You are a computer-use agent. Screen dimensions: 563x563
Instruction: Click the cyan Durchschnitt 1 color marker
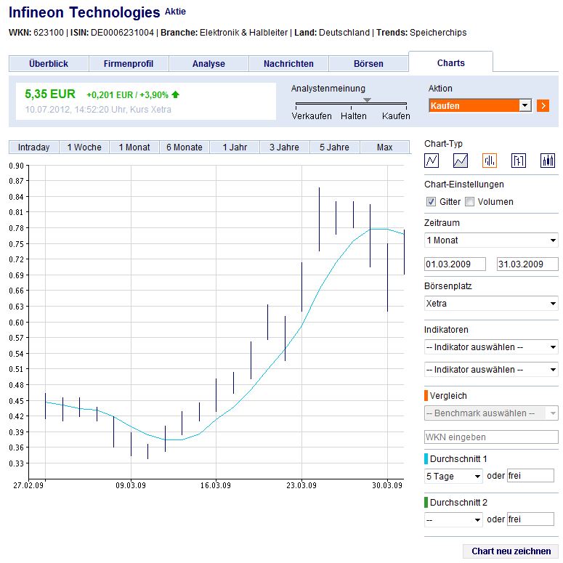426,458
